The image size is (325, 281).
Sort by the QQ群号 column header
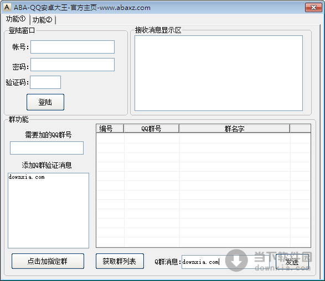[152, 129]
